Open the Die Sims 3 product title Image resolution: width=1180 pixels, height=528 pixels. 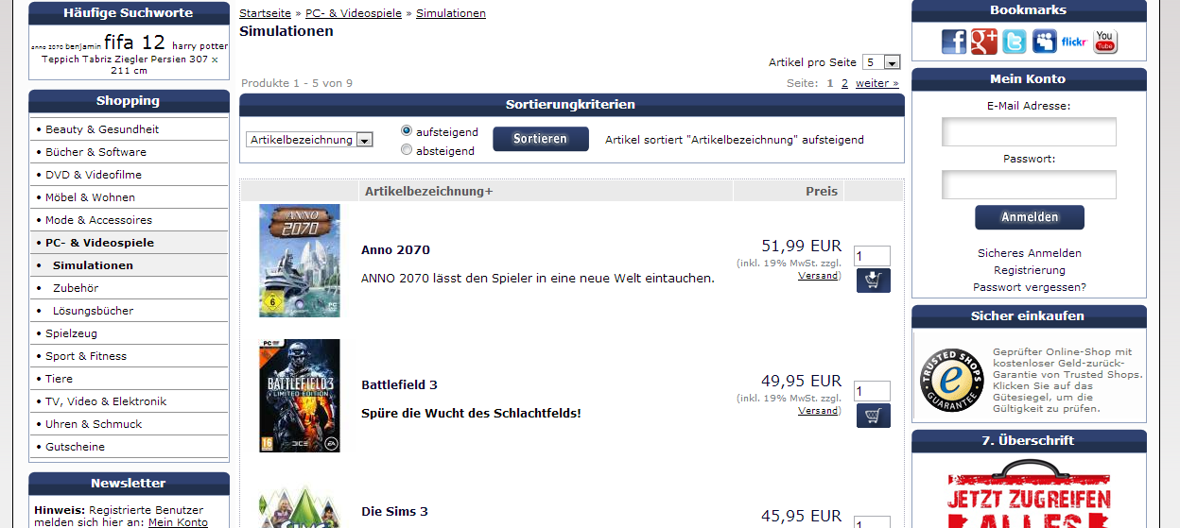click(394, 512)
